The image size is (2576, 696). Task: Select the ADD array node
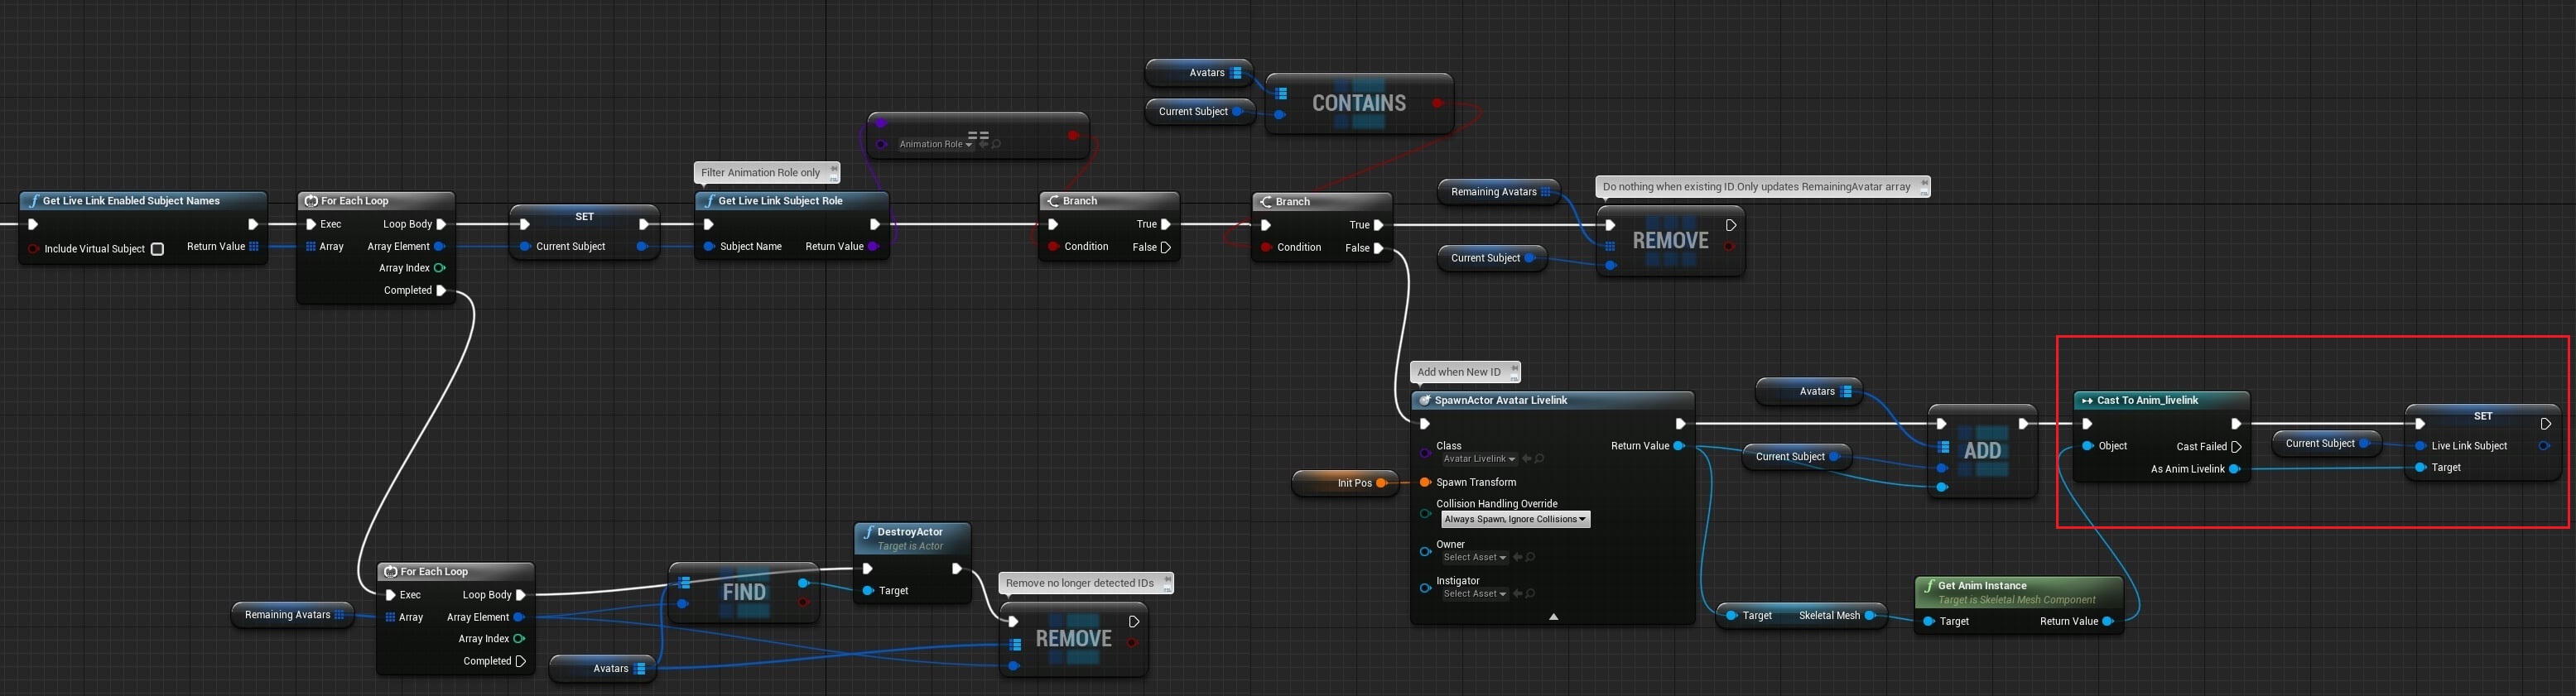pyautogui.click(x=1982, y=451)
